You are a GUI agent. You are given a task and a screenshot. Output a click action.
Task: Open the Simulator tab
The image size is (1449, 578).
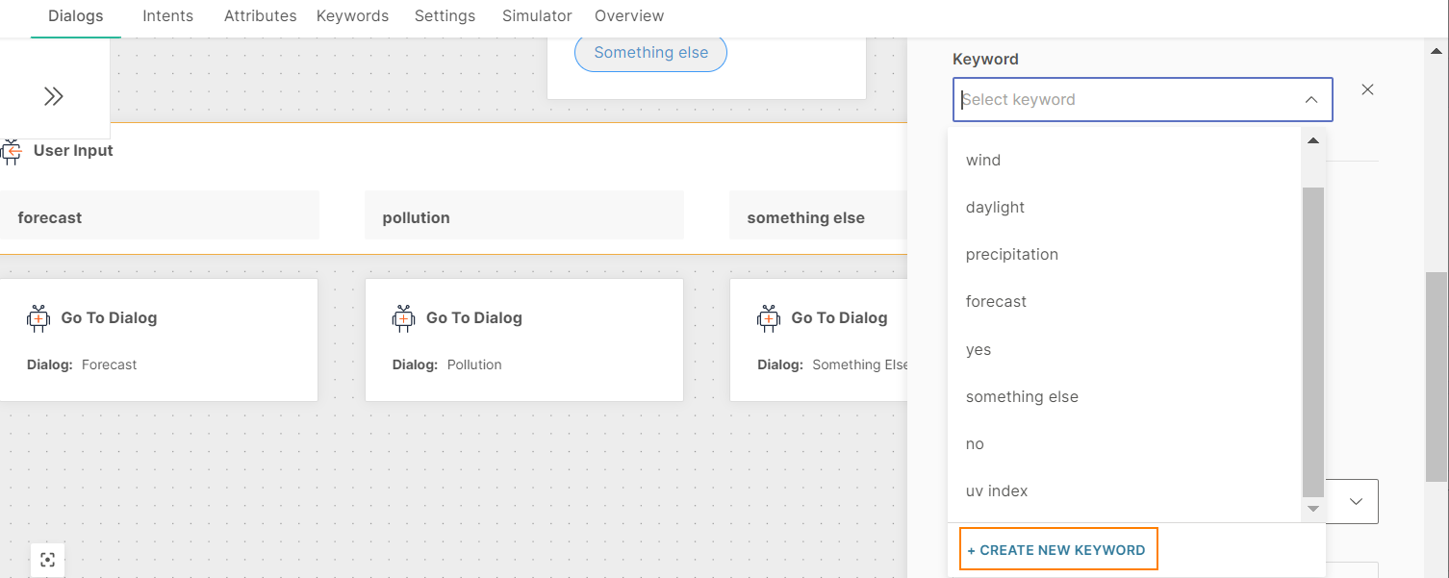pos(536,15)
